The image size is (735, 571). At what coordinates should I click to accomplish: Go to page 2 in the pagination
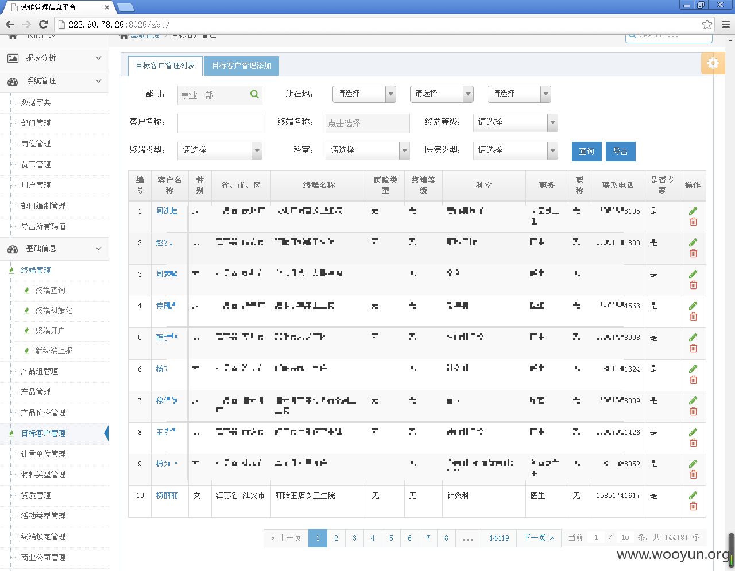[336, 538]
